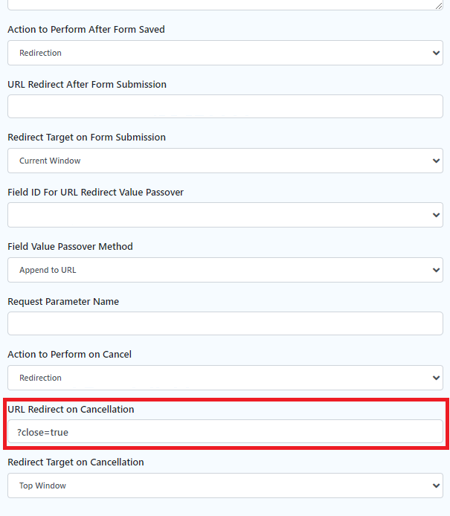The image size is (450, 516).
Task: Click the 'Action to Perform on Cancel' label
Action: pos(69,355)
